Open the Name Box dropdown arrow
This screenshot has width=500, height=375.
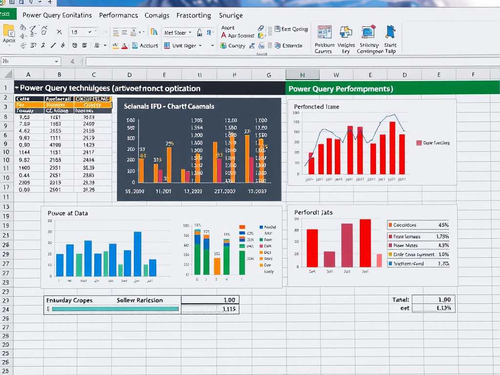[x=57, y=62]
